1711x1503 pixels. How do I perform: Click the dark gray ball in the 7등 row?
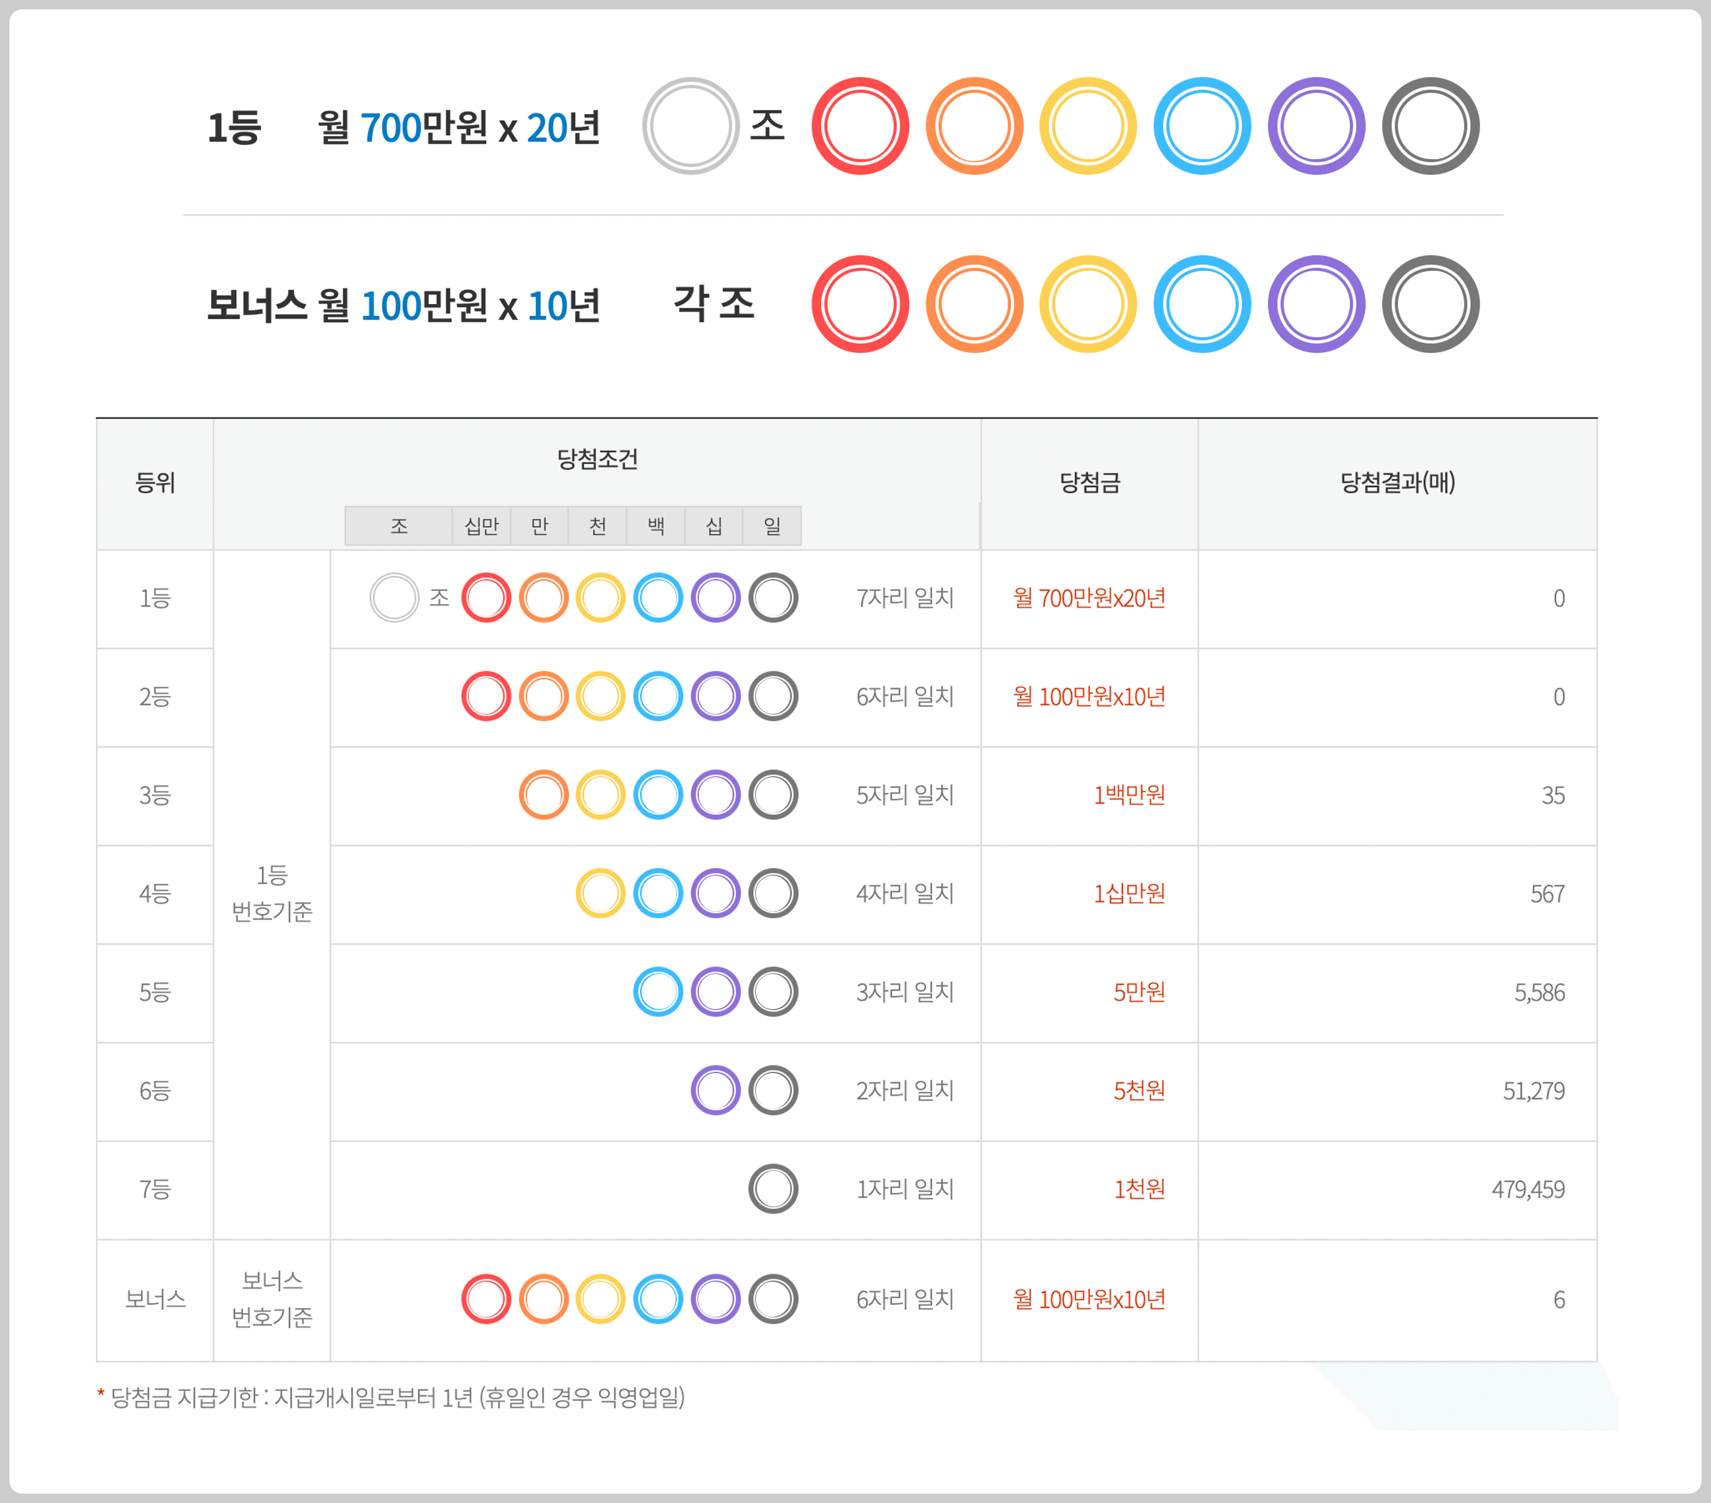tap(773, 1189)
